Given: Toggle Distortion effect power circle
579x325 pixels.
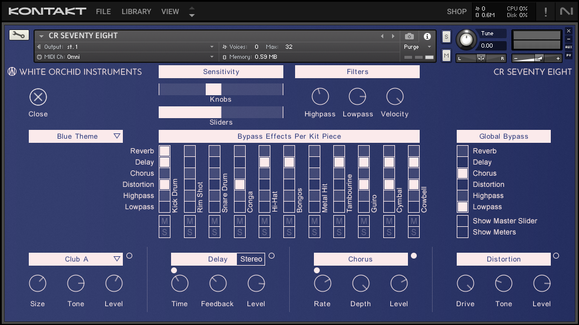Looking at the screenshot, I should coord(556,256).
